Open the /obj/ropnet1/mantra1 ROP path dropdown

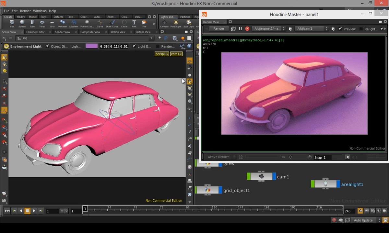[269, 28]
